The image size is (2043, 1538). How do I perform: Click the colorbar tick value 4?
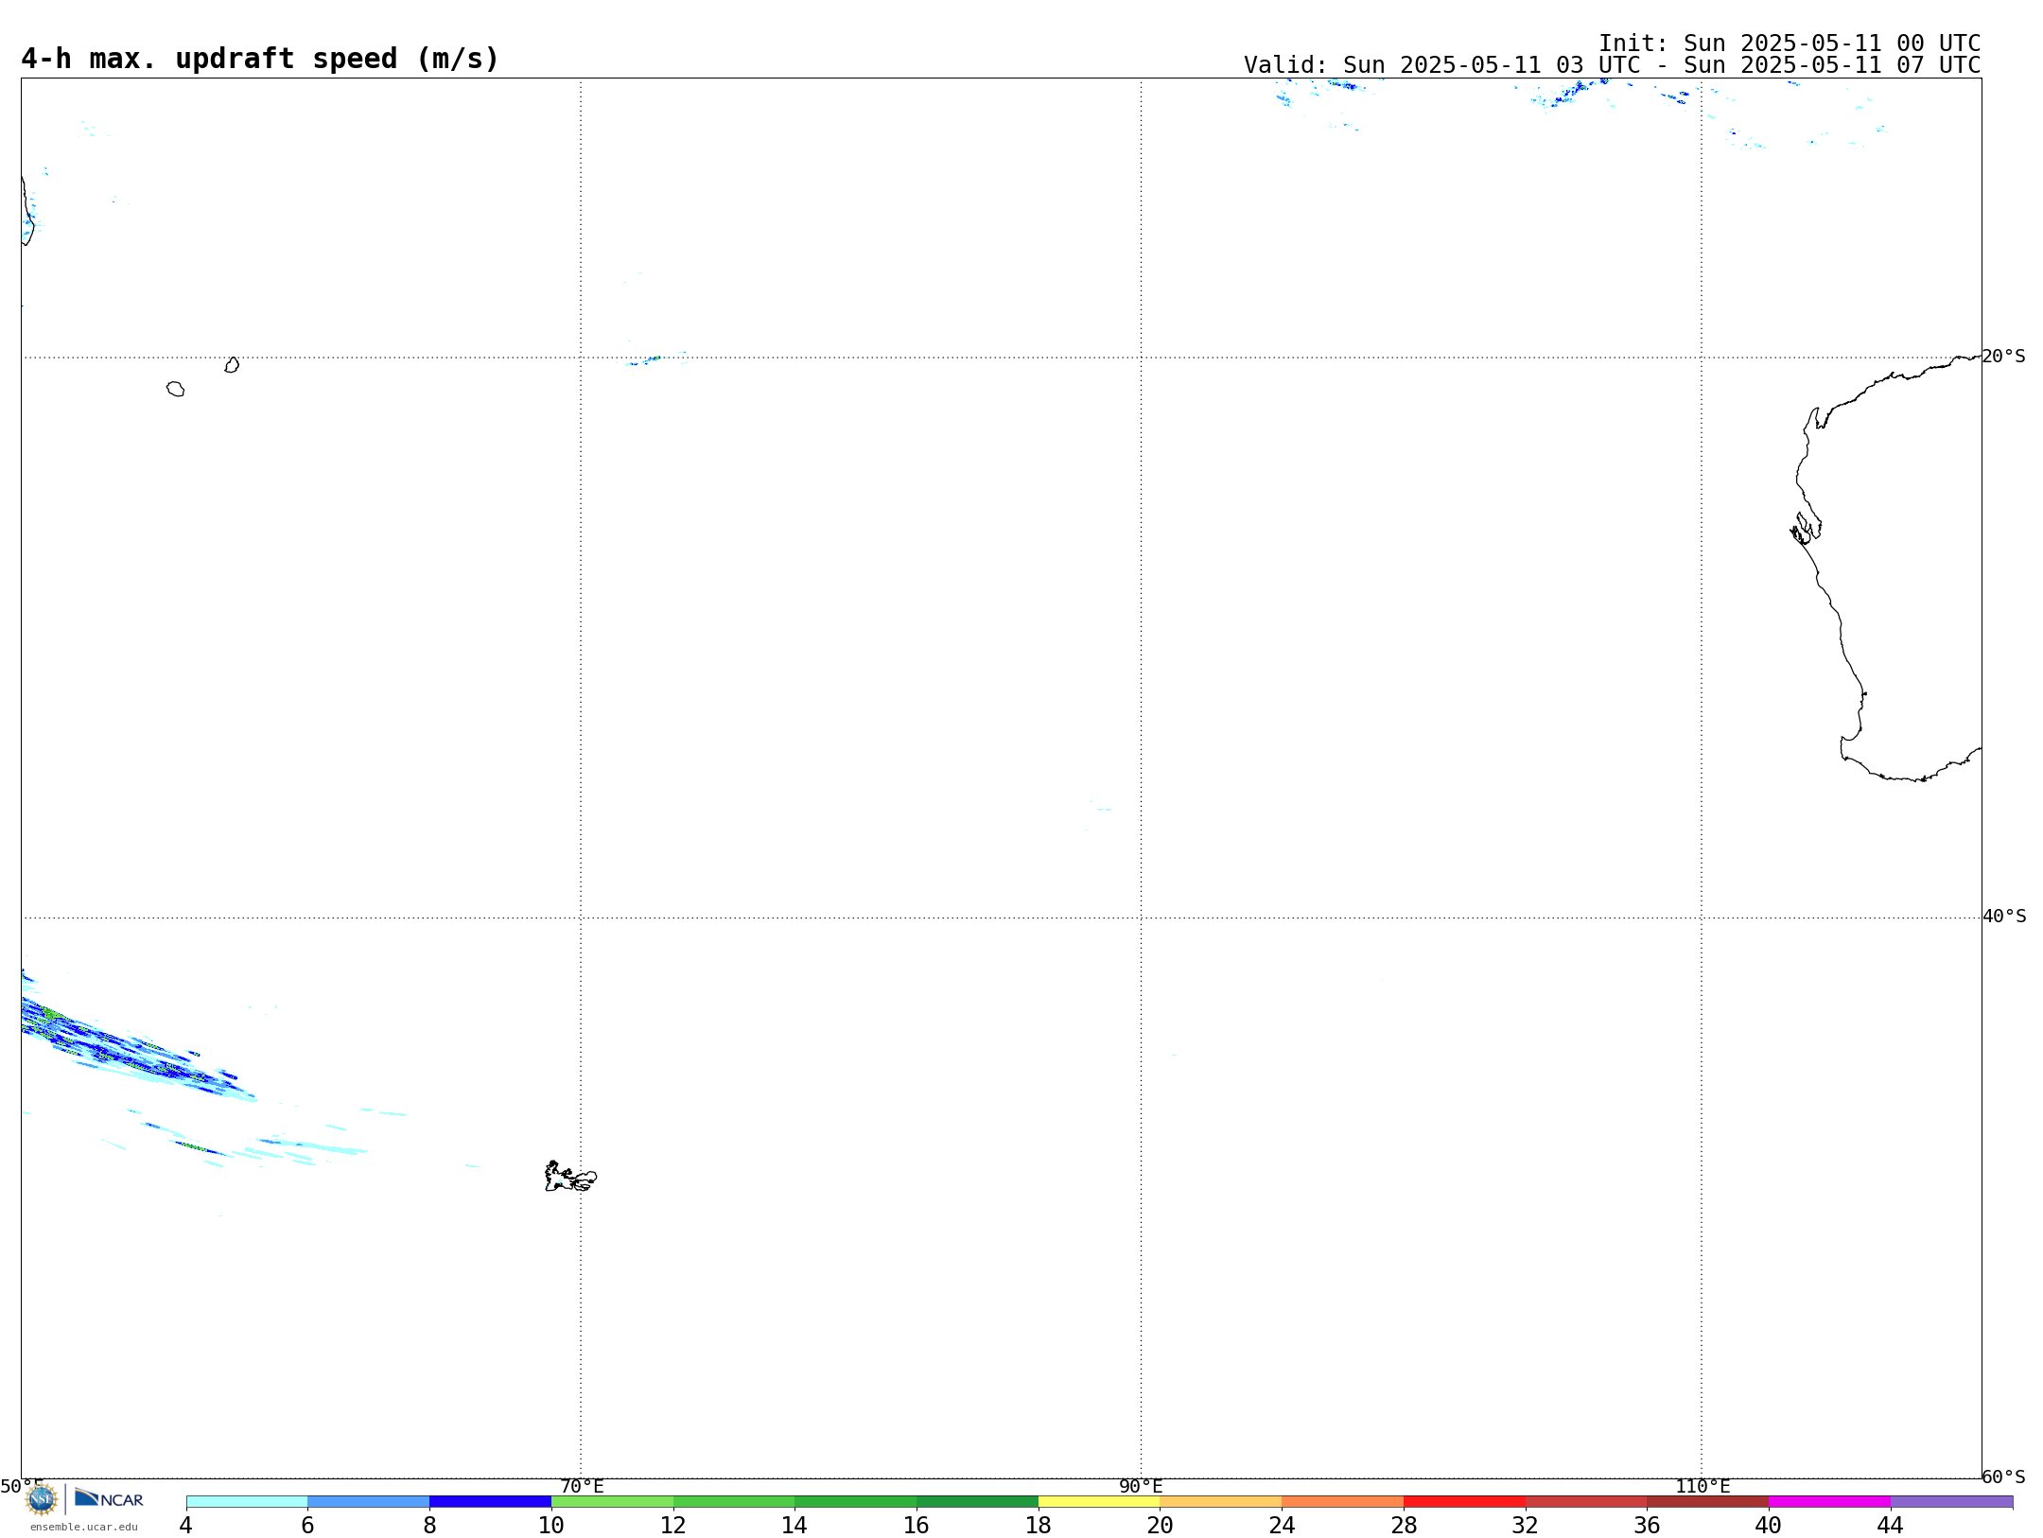[186, 1525]
